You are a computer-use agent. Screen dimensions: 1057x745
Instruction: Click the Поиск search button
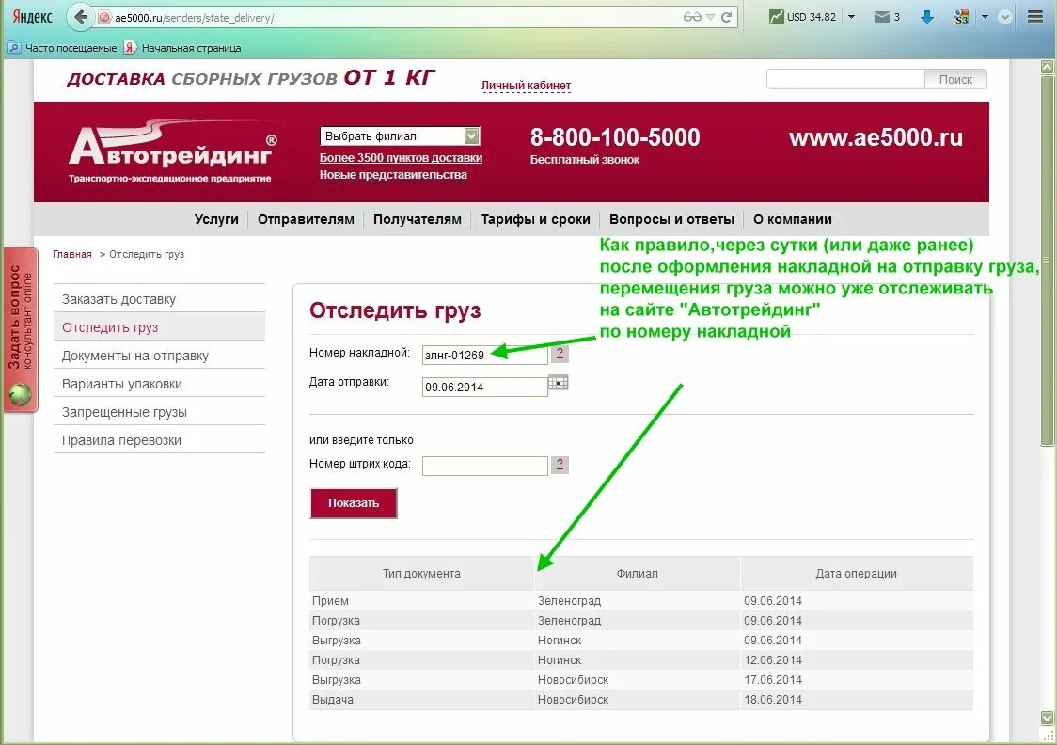955,80
